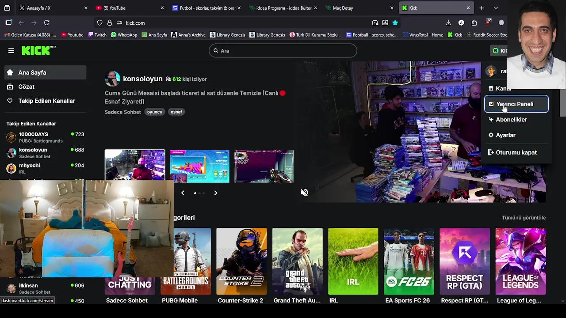566x318 pixels.
Task: Click the site lock icon
Action: point(110,23)
